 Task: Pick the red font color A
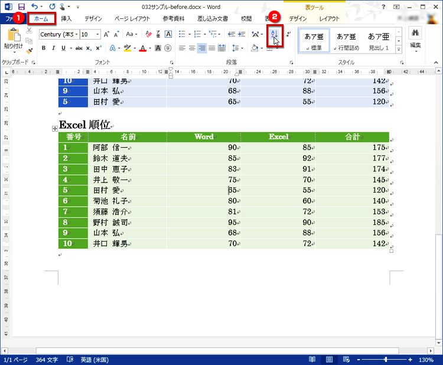pos(143,48)
